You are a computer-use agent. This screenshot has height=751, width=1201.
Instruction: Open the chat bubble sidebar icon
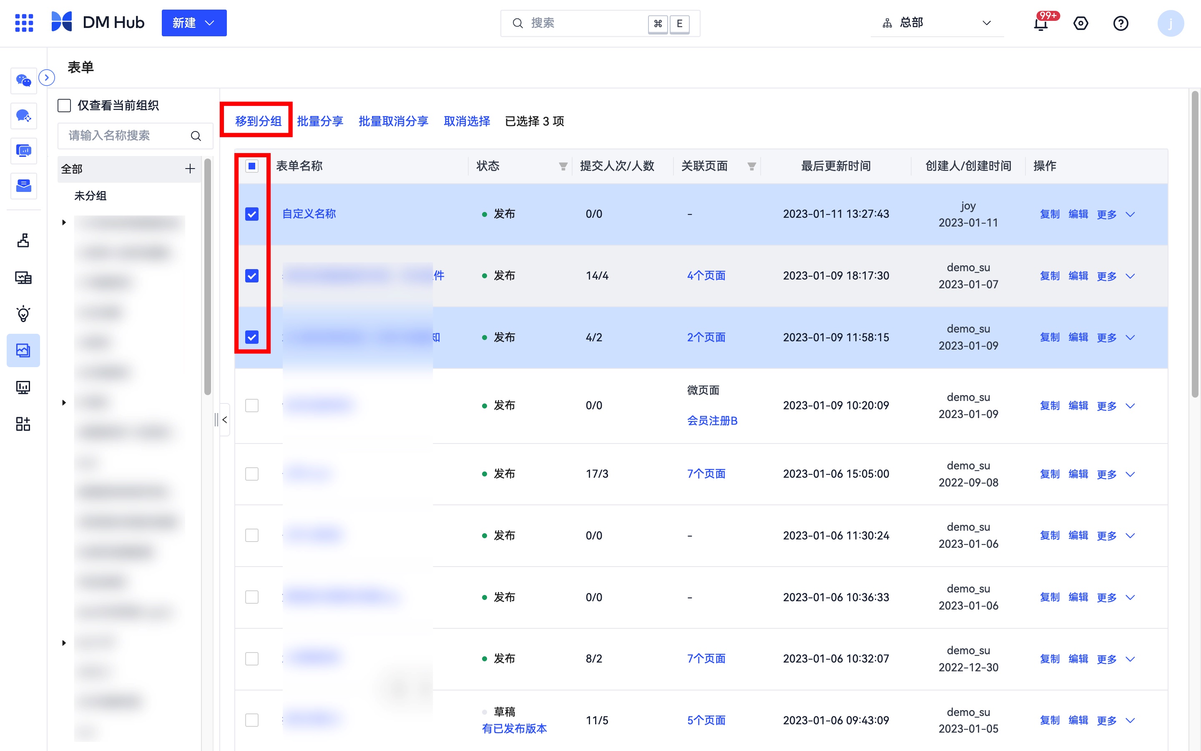[23, 116]
